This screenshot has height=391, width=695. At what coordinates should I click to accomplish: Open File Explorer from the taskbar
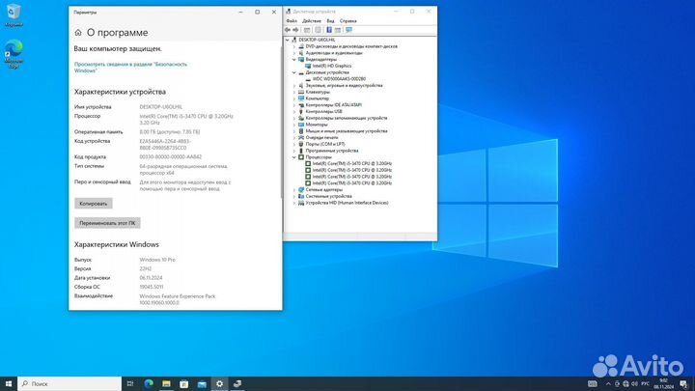pyautogui.click(x=166, y=383)
